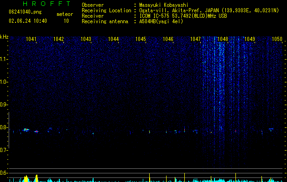Image resolution: width=287 pixels, height=182 pixels.
Task: Click the 1043 time axis label
Action: coord(86,39)
